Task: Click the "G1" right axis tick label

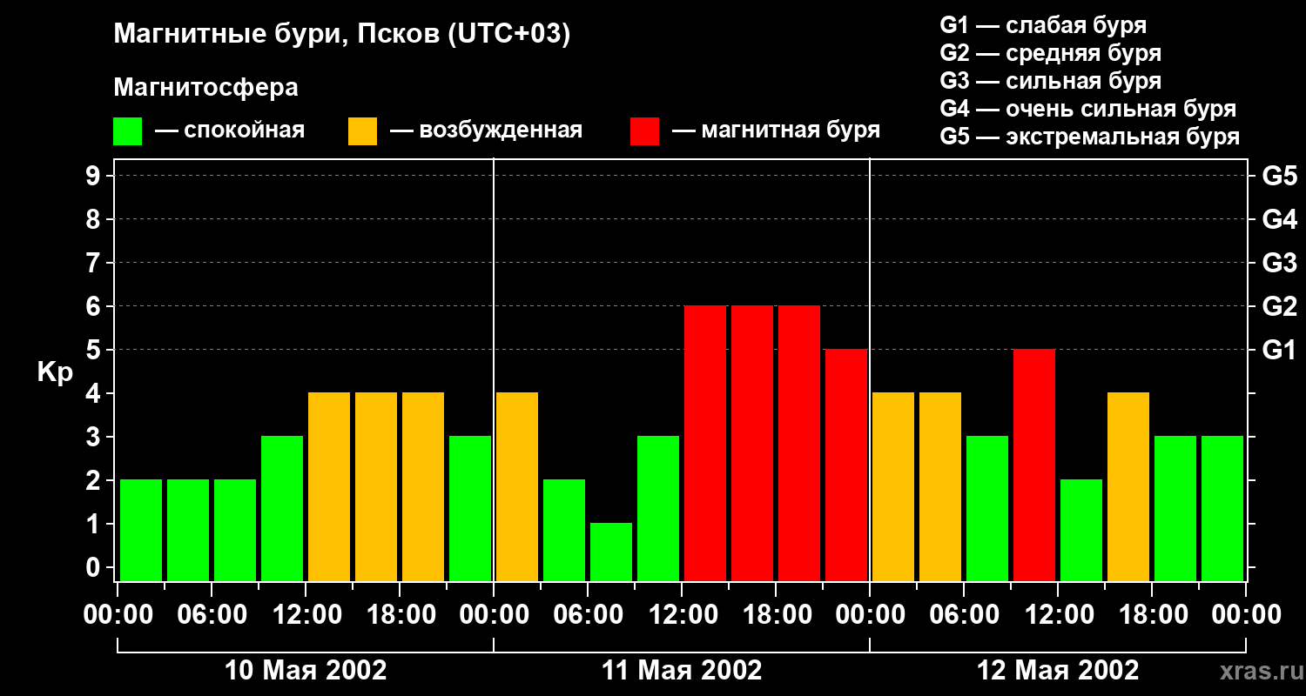Action: 1279,350
